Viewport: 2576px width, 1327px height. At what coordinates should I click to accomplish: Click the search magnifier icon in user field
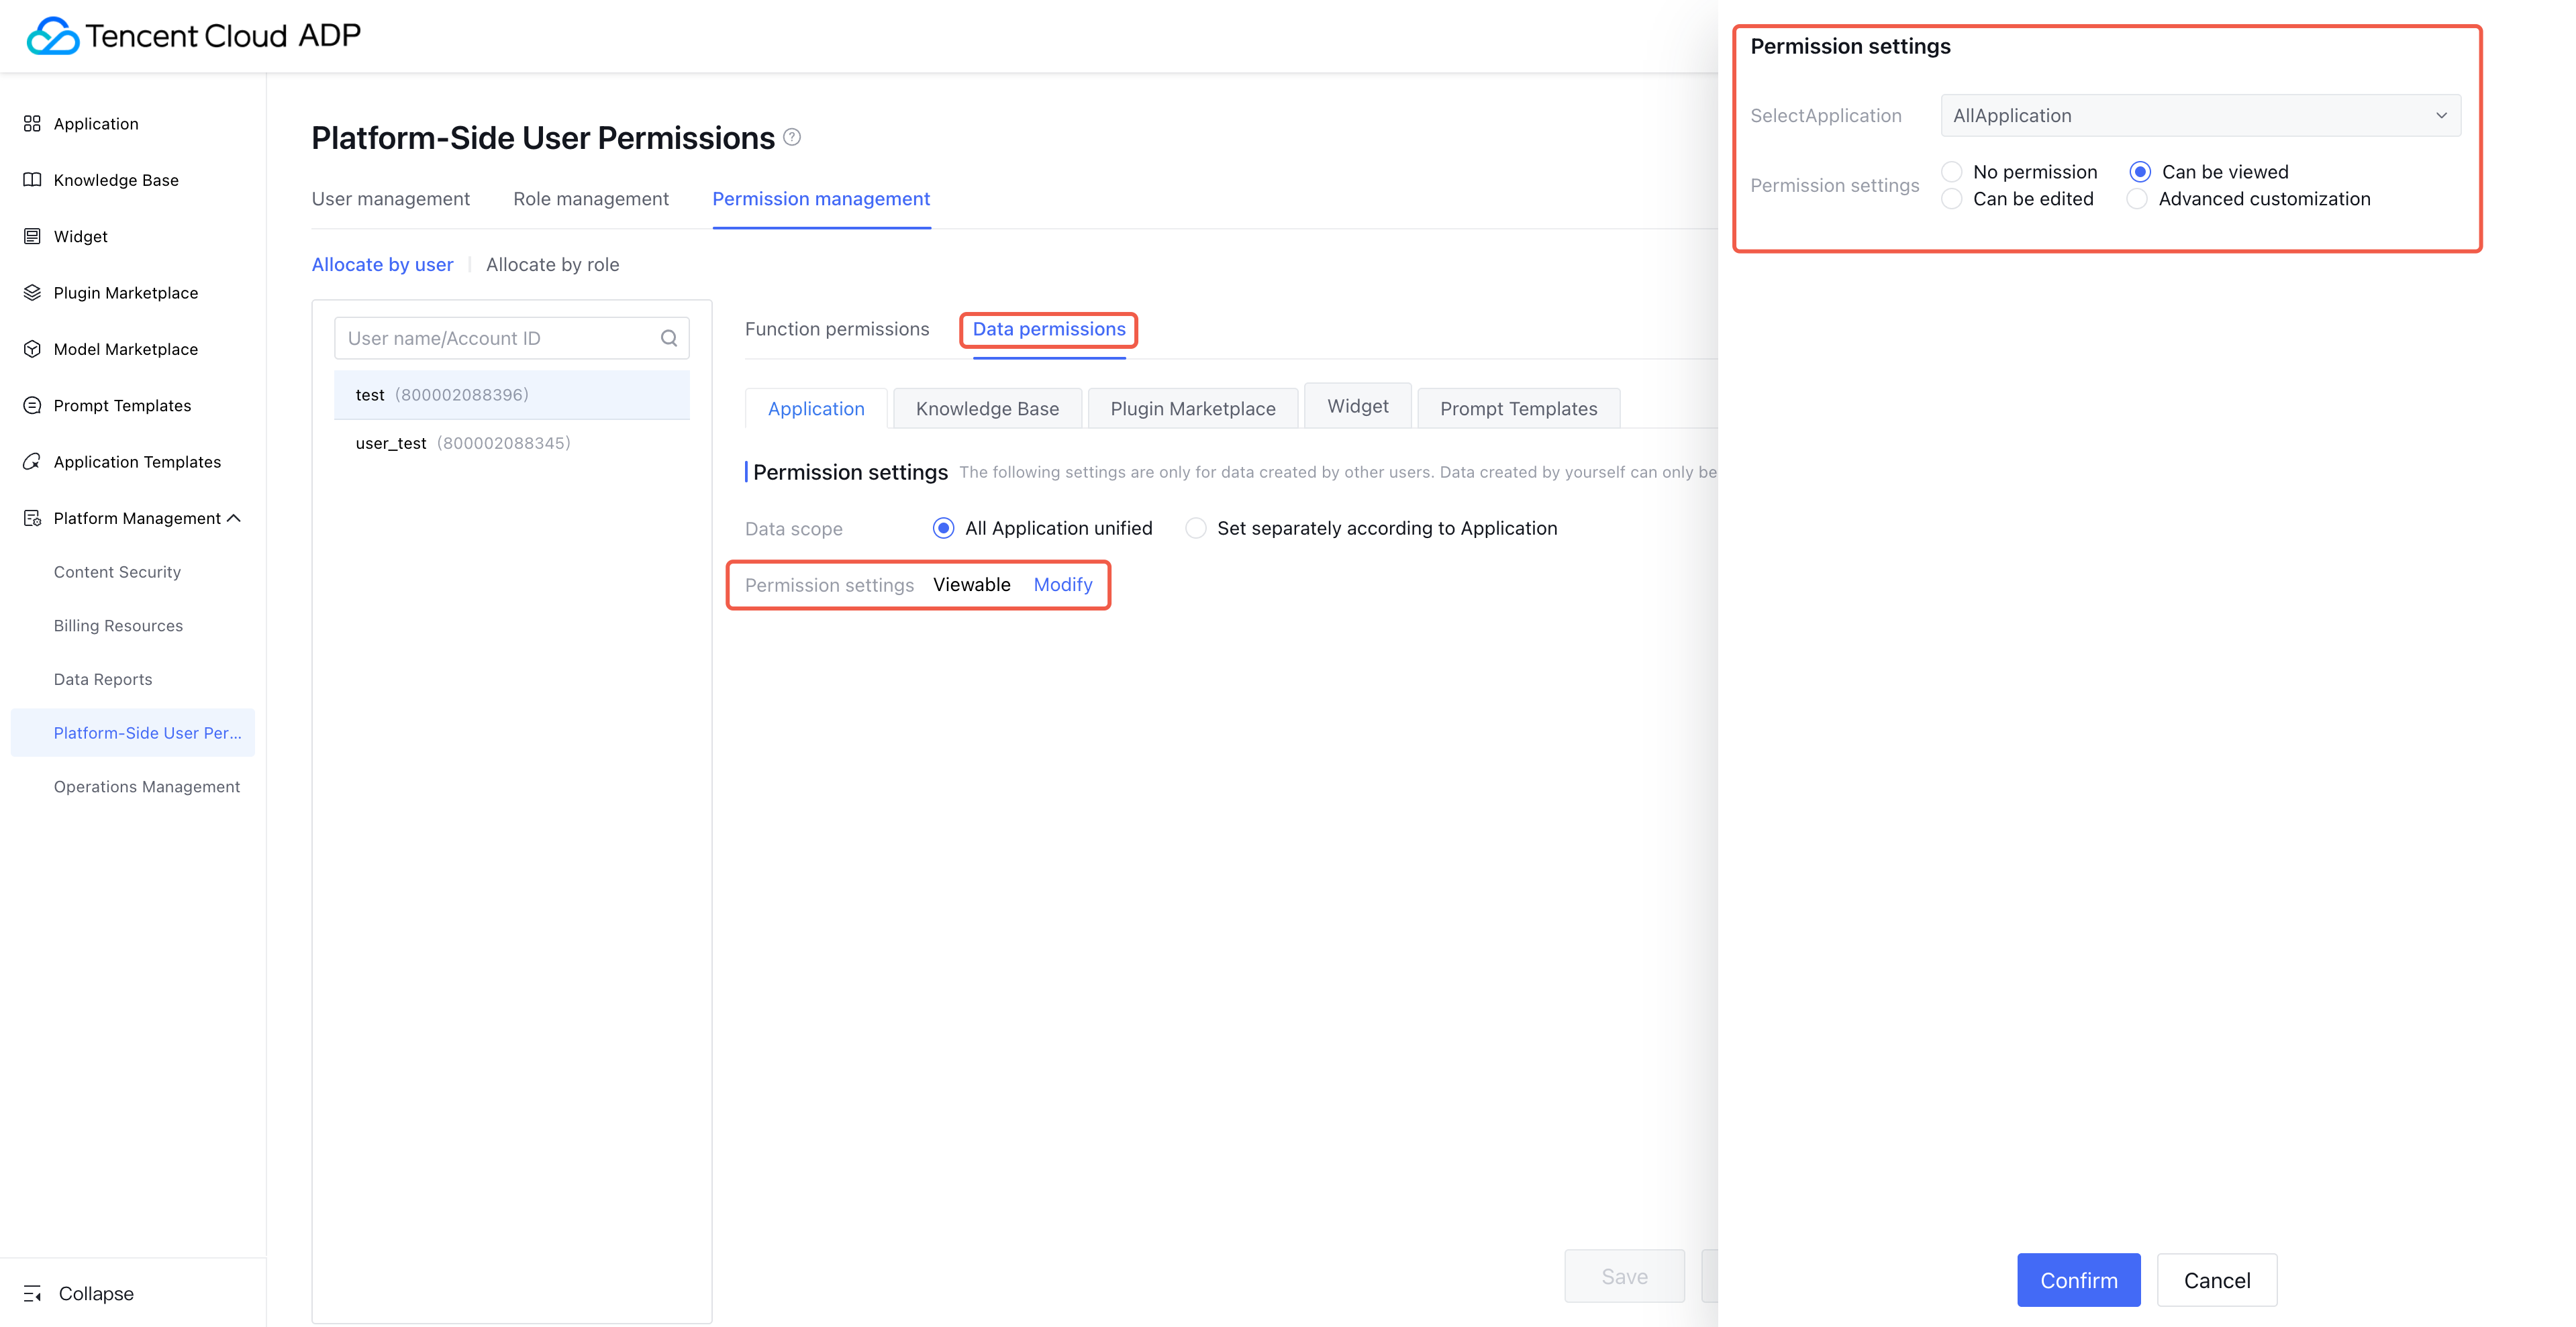point(669,339)
